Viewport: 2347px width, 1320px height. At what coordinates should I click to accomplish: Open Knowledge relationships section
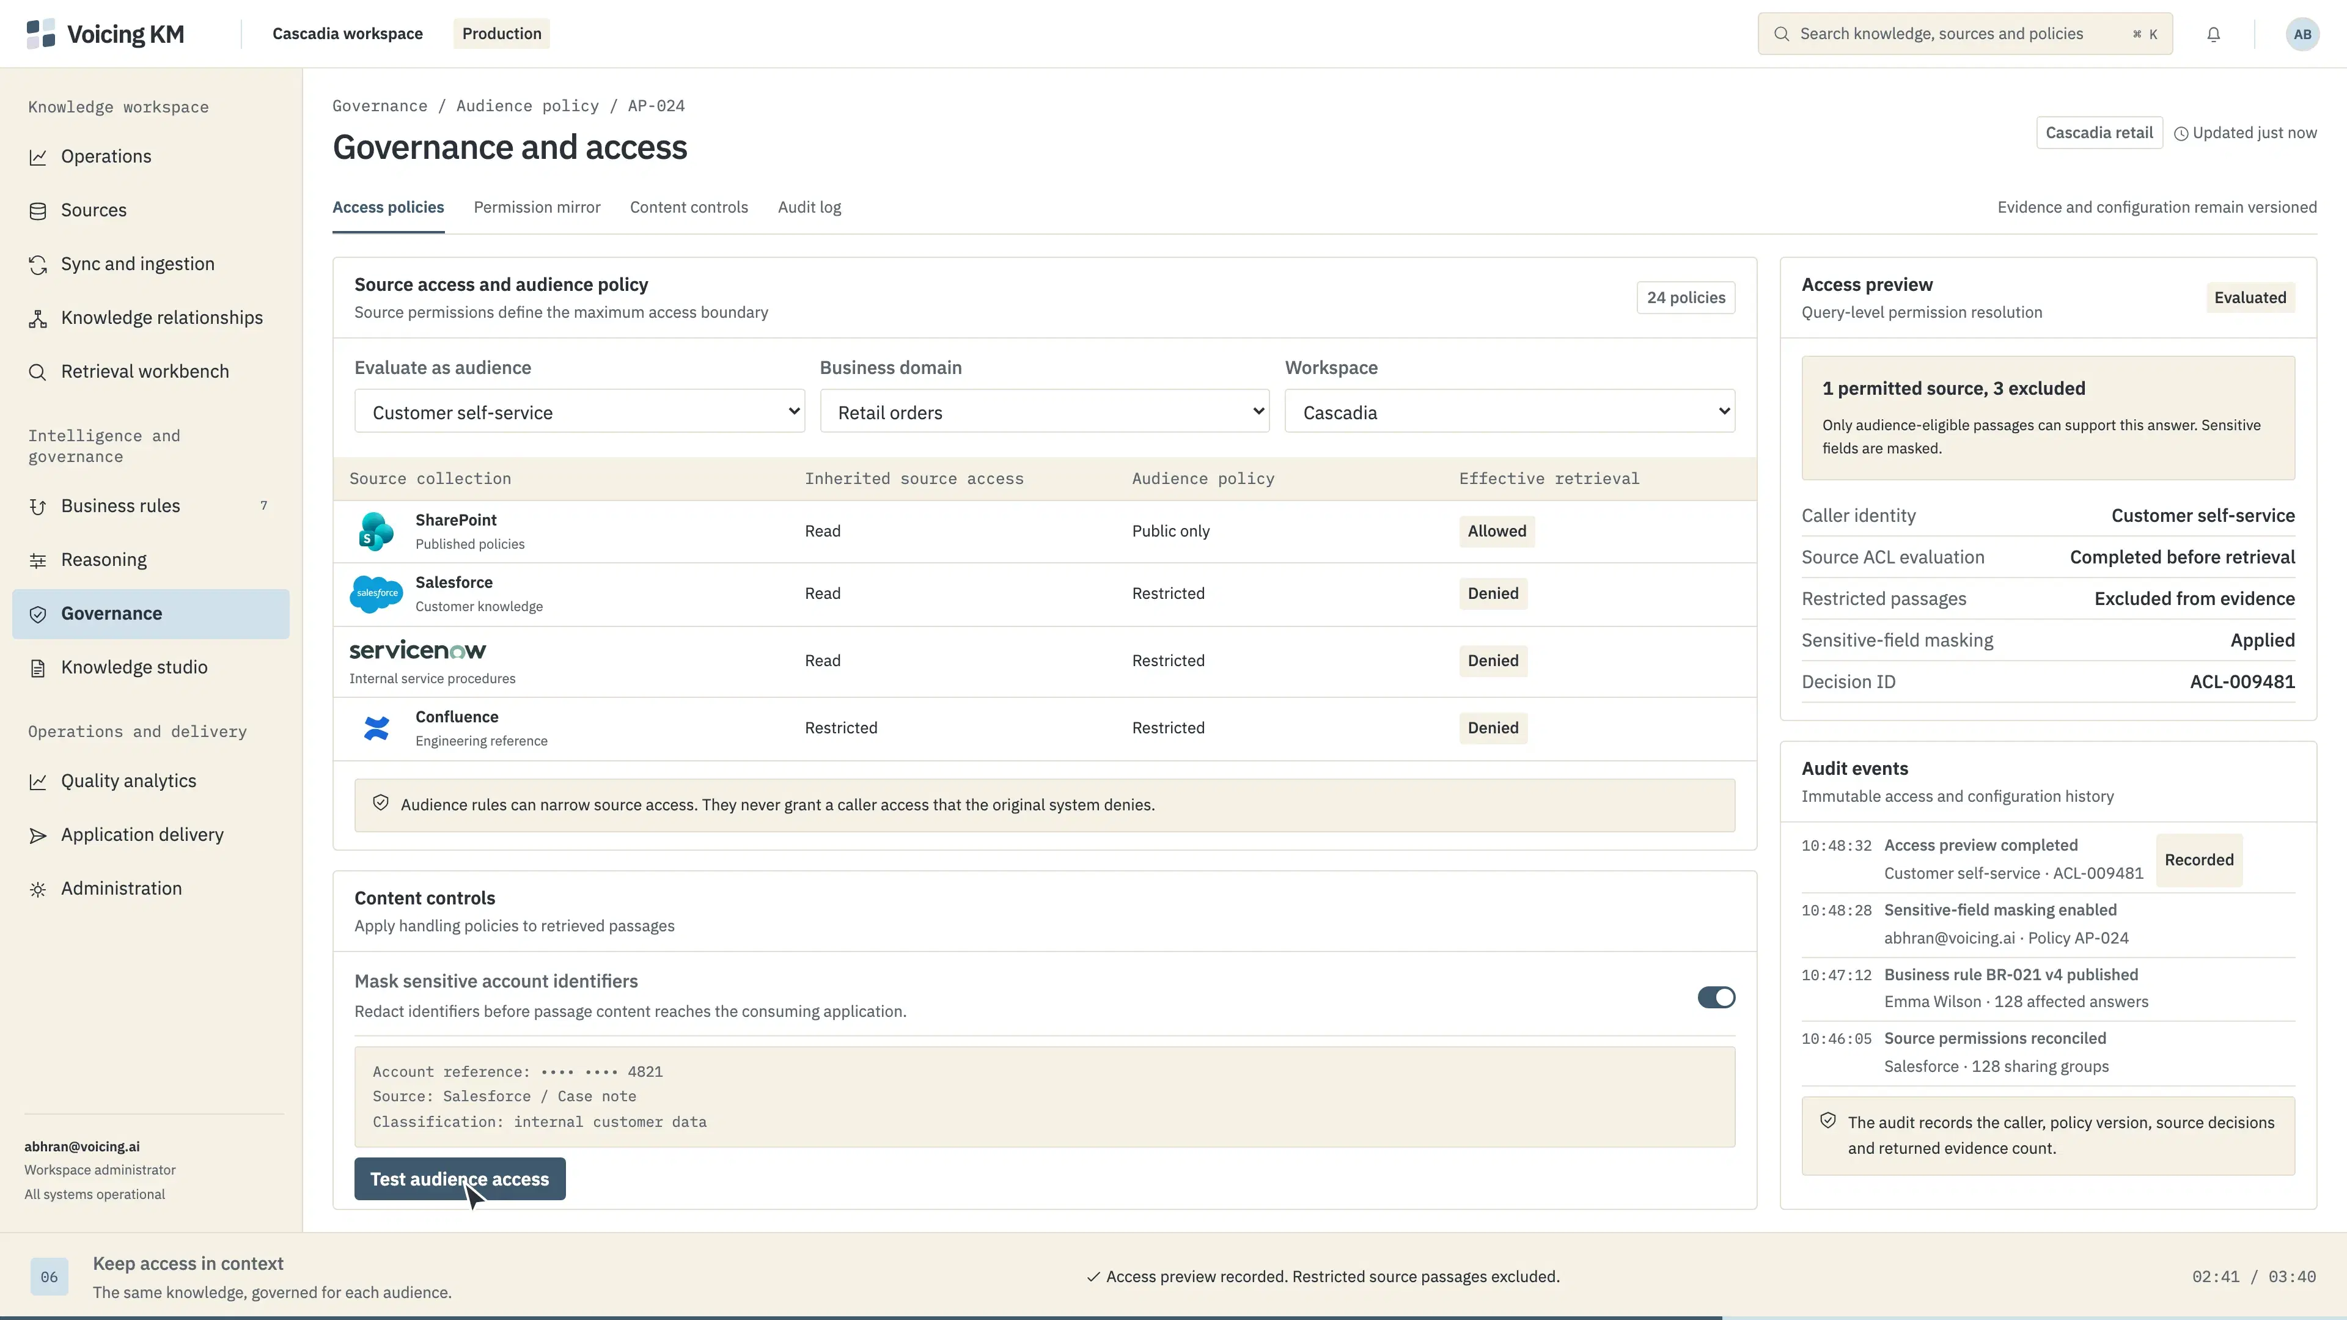pyautogui.click(x=150, y=318)
